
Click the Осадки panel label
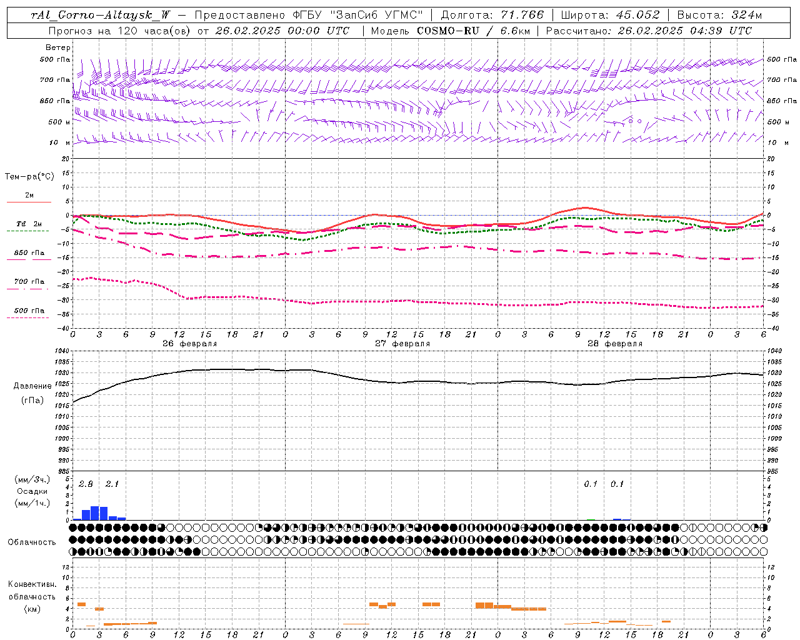tap(32, 491)
